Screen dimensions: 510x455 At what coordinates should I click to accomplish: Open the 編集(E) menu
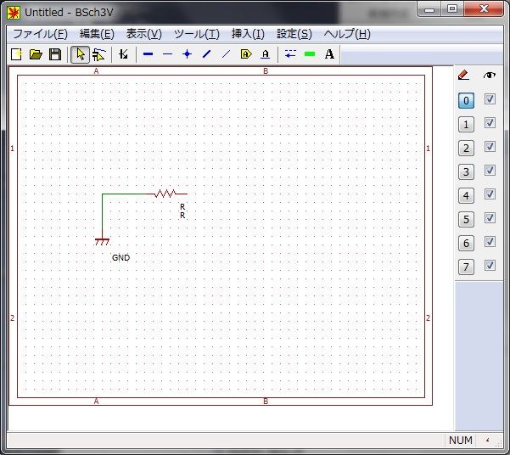(x=97, y=34)
